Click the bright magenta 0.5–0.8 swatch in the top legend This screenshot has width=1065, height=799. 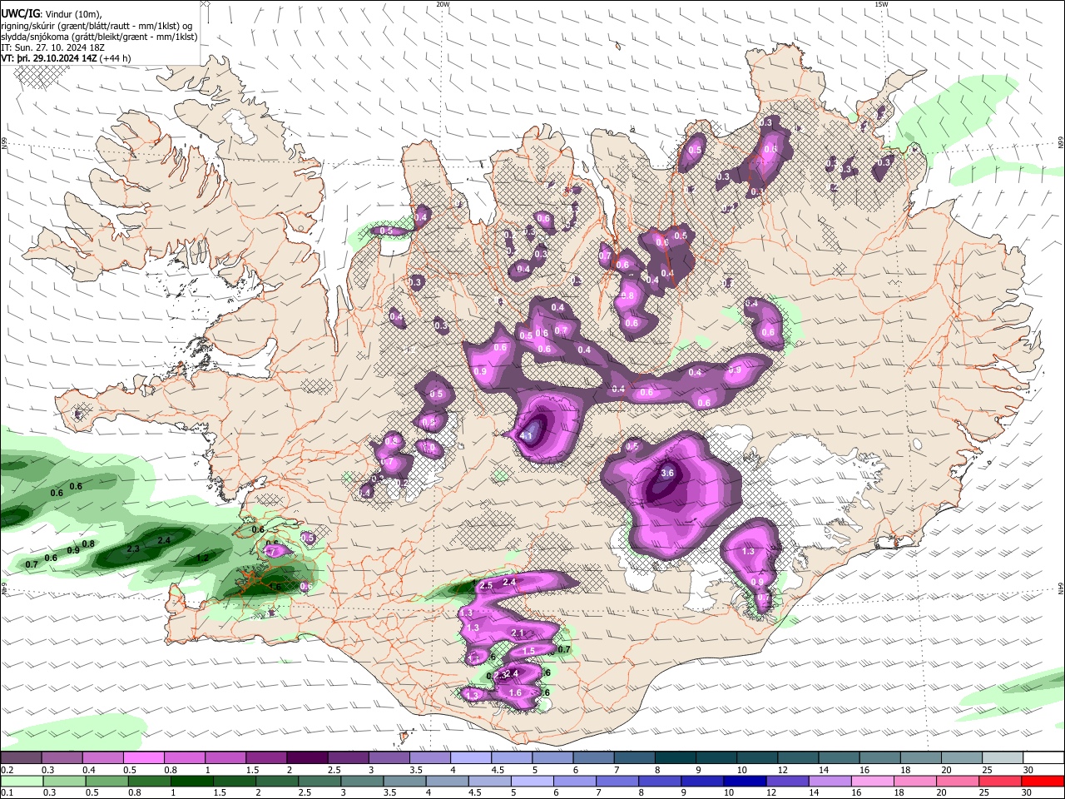coord(143,758)
